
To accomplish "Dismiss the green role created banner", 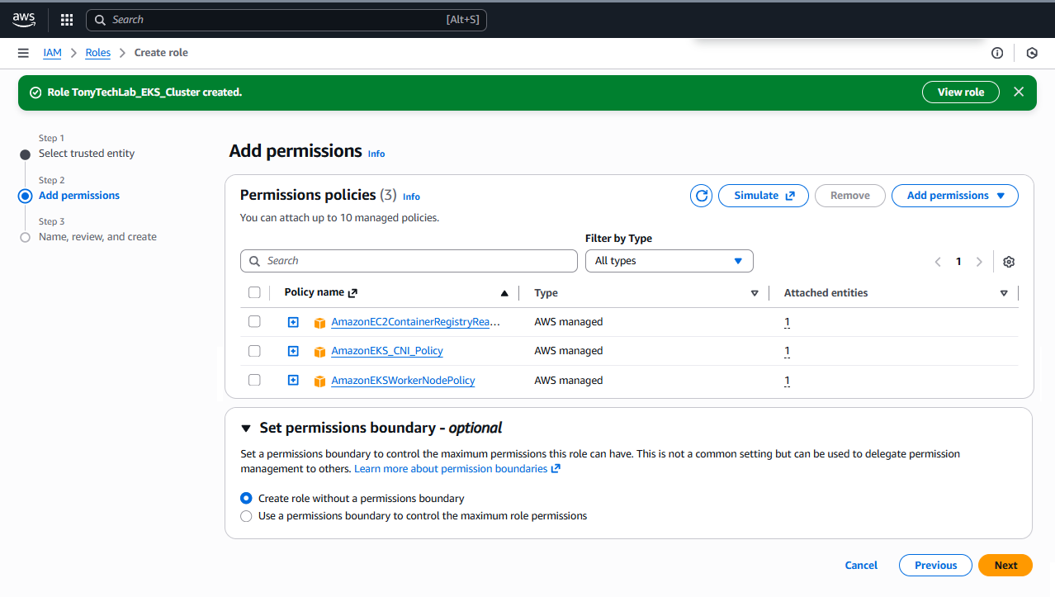I will point(1019,92).
